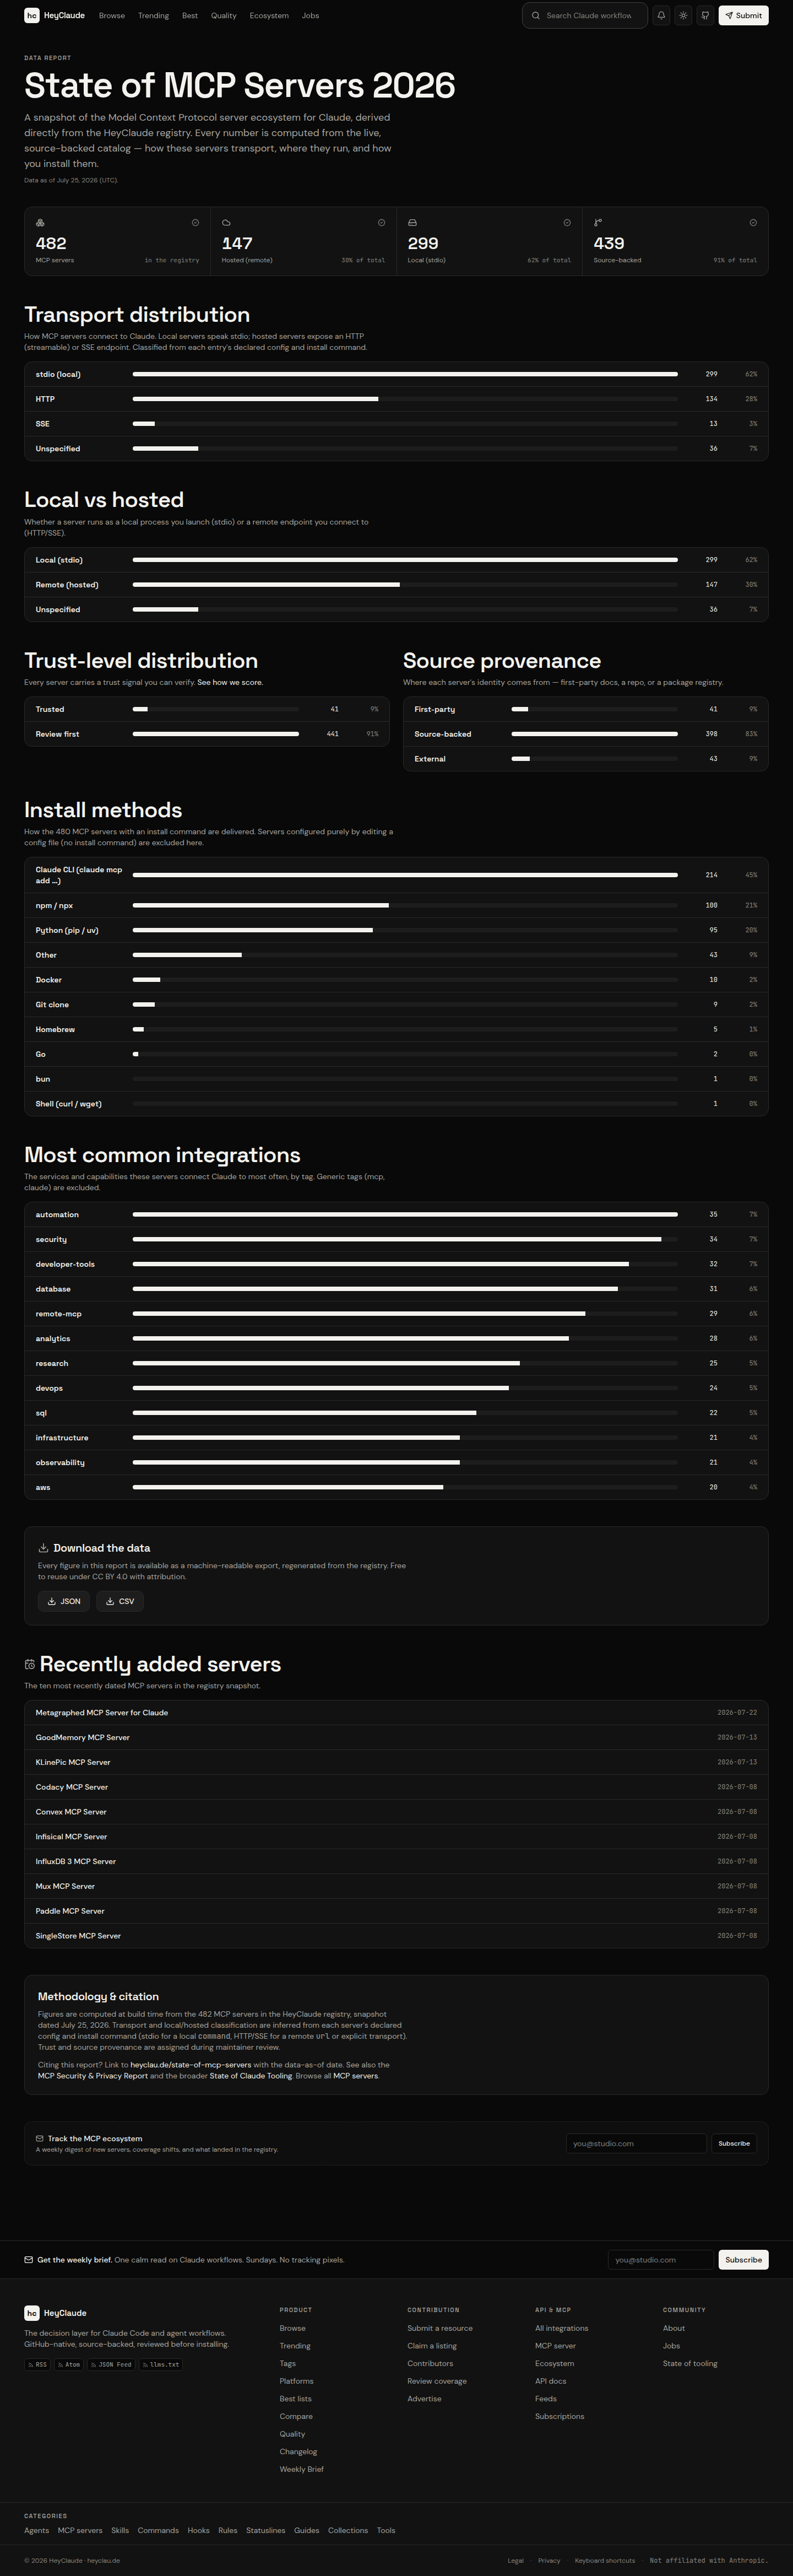Click the Submit button in header

point(743,16)
